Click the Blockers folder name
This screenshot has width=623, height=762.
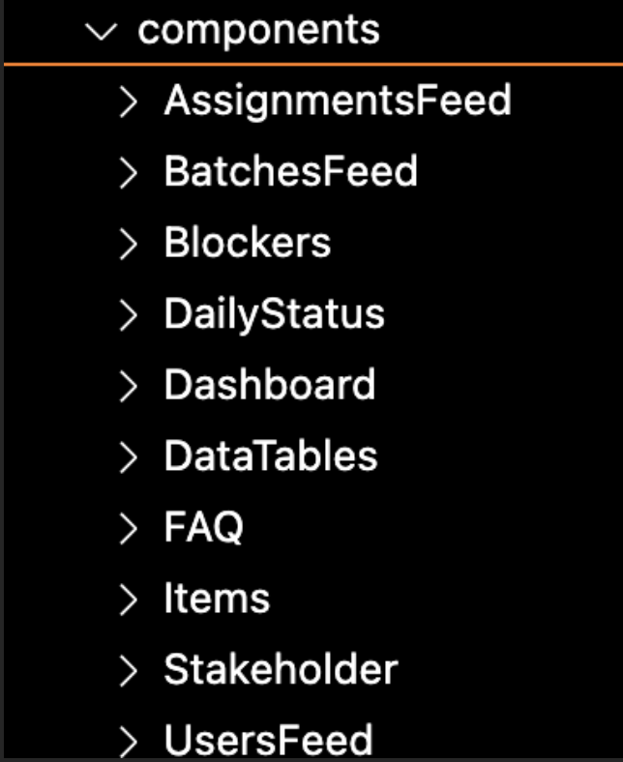coord(247,243)
